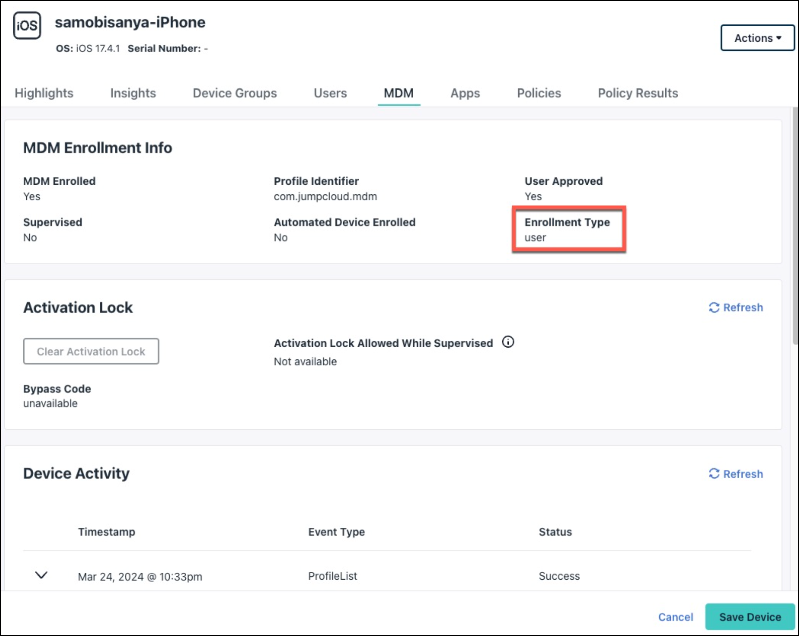Switch to the Highlights tab
Viewport: 799px width, 636px height.
(x=43, y=93)
